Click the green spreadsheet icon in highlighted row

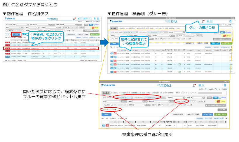[x=67, y=48]
